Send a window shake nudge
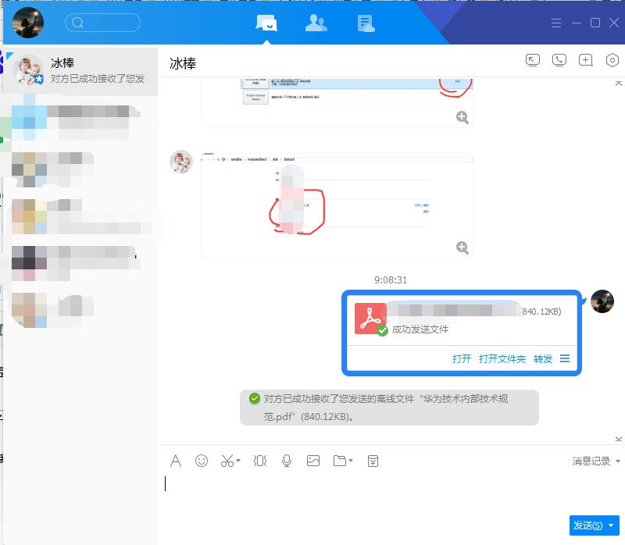 point(259,461)
